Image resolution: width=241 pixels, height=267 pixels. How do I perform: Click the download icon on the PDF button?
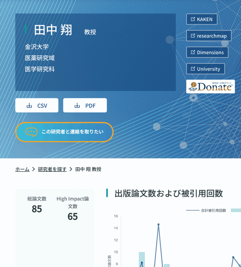pos(77,106)
